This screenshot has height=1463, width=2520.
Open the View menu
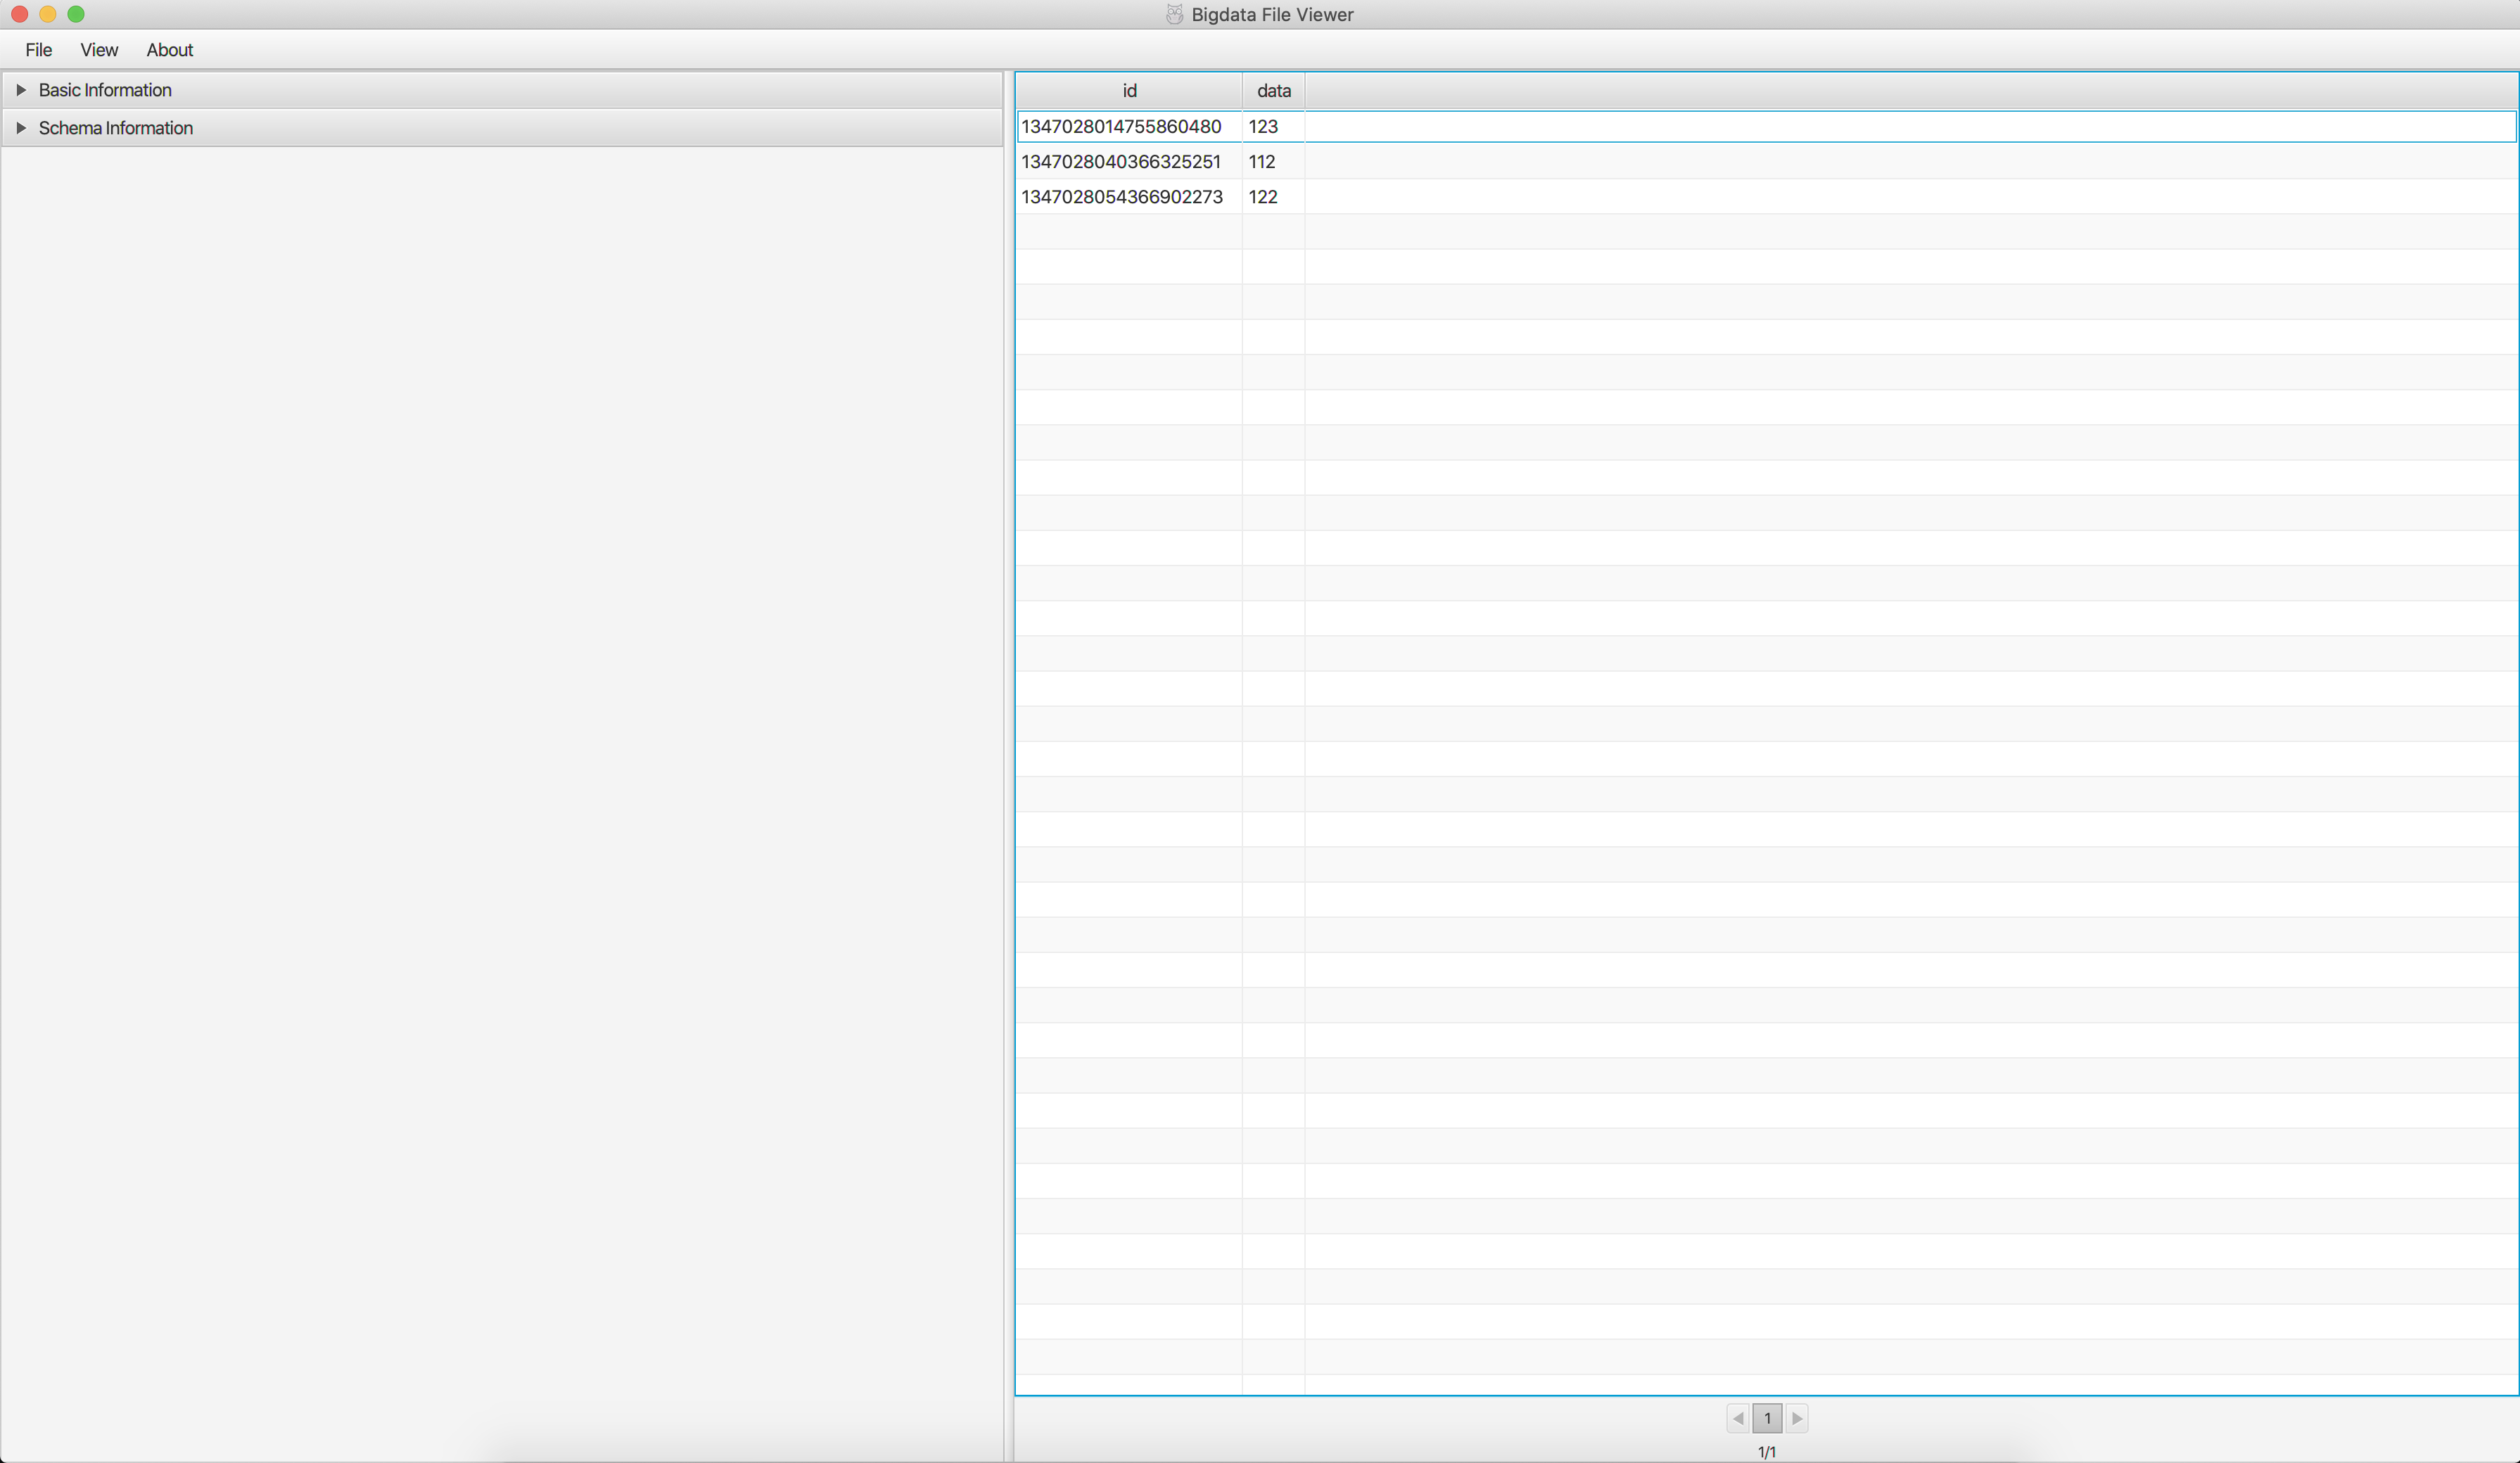click(x=99, y=50)
